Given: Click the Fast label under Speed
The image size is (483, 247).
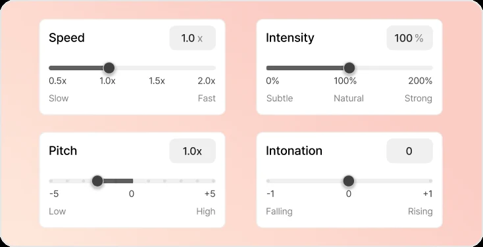Looking at the screenshot, I should 207,99.
